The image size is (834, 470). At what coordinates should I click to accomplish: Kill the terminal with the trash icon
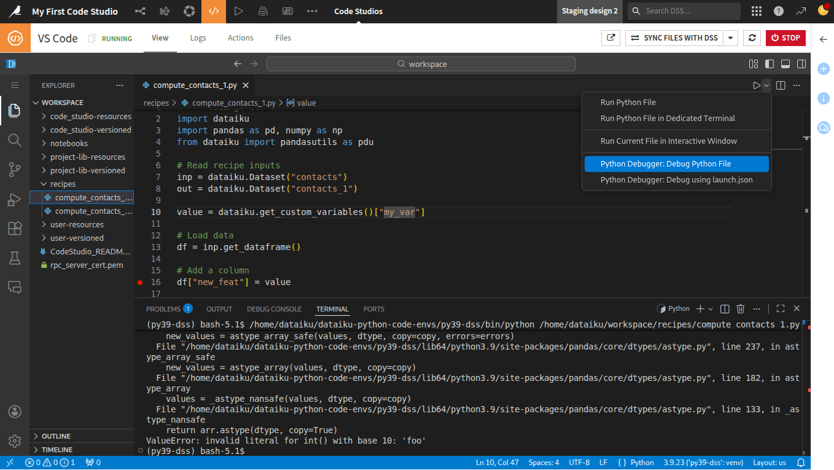coord(741,308)
